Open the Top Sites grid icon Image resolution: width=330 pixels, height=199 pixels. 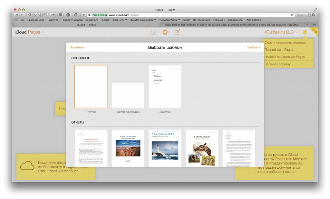(x=23, y=20)
